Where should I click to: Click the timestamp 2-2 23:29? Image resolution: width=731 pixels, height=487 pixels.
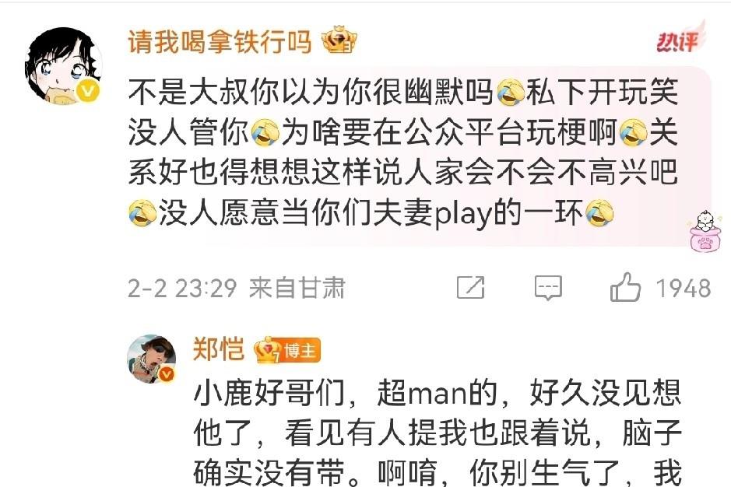click(182, 288)
